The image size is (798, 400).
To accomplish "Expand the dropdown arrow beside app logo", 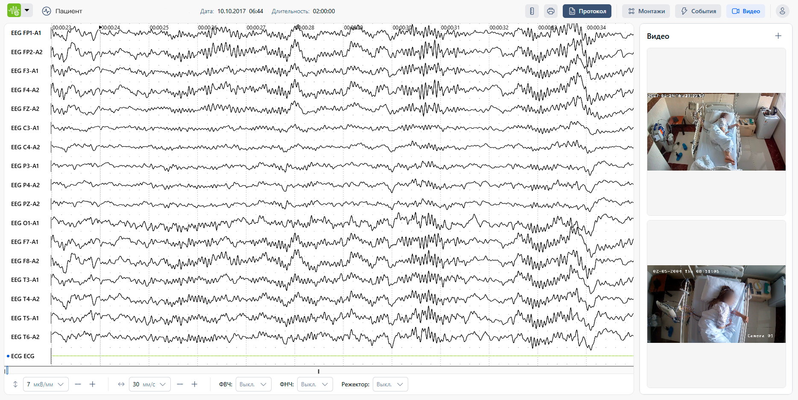I will 27,10.
